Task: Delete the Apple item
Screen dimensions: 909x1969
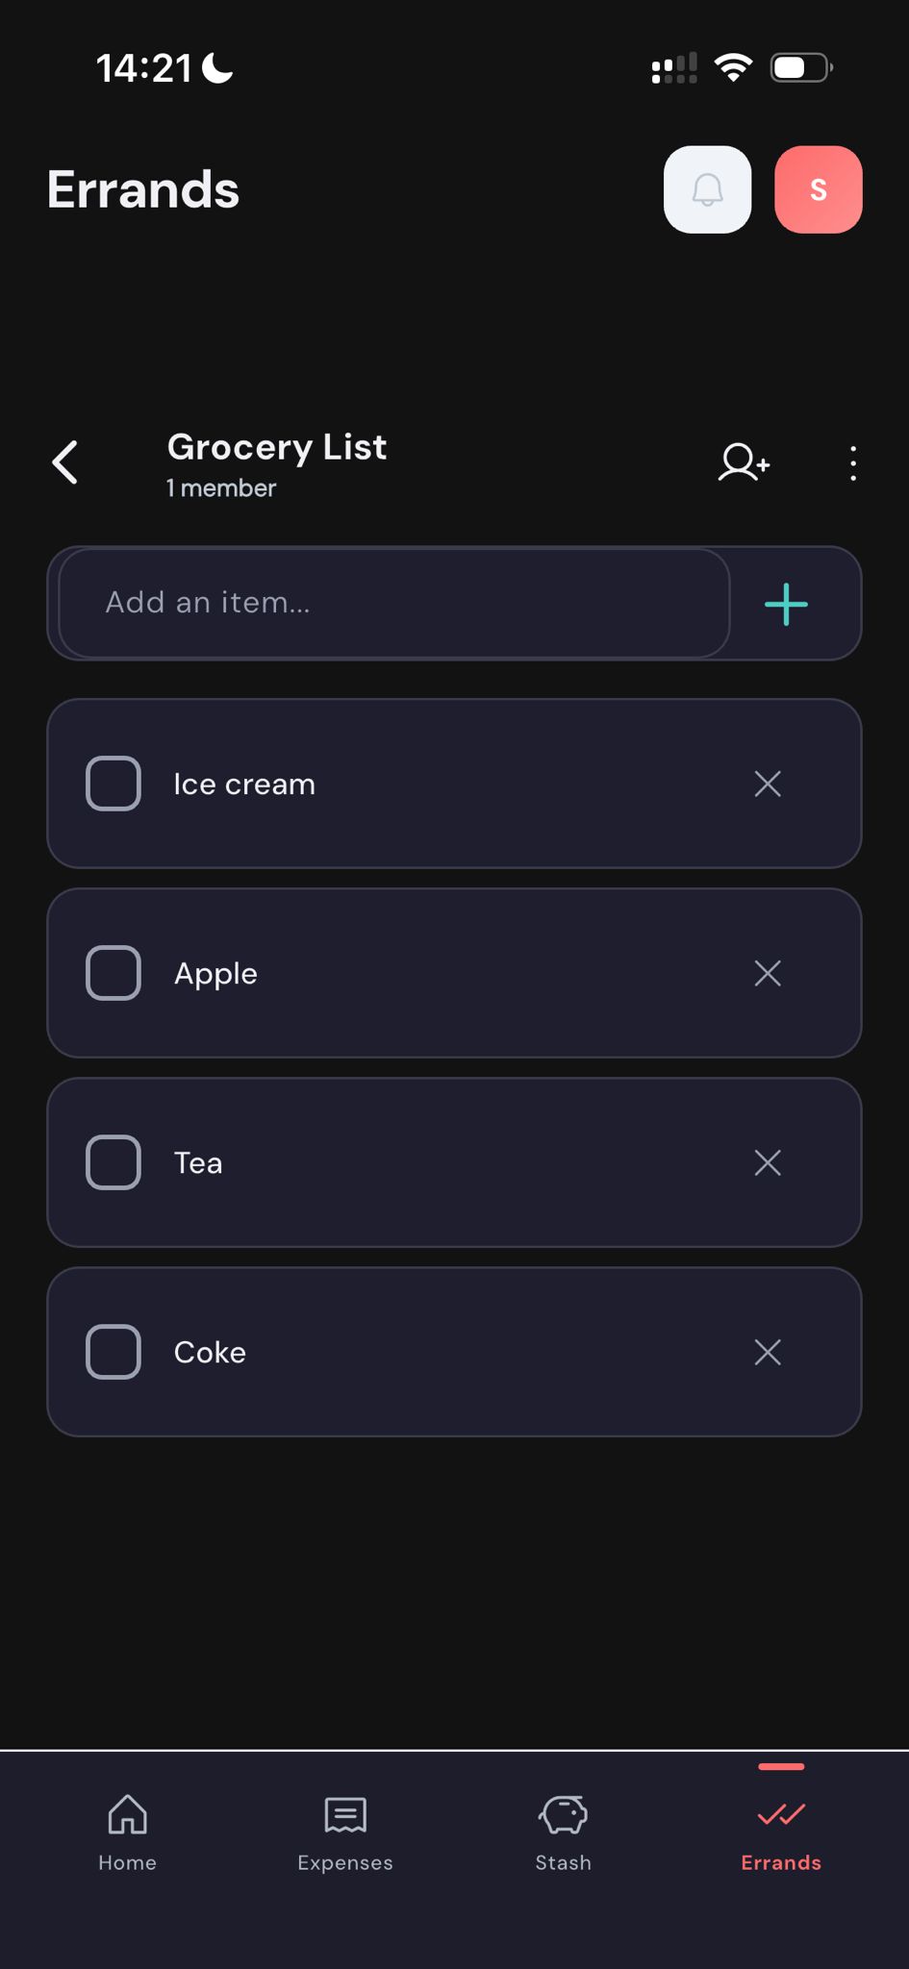Action: [x=768, y=973]
